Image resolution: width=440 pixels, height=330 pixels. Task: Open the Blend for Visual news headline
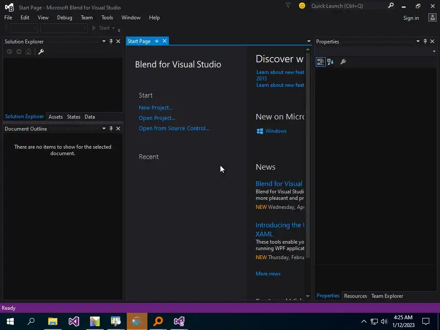tap(279, 184)
